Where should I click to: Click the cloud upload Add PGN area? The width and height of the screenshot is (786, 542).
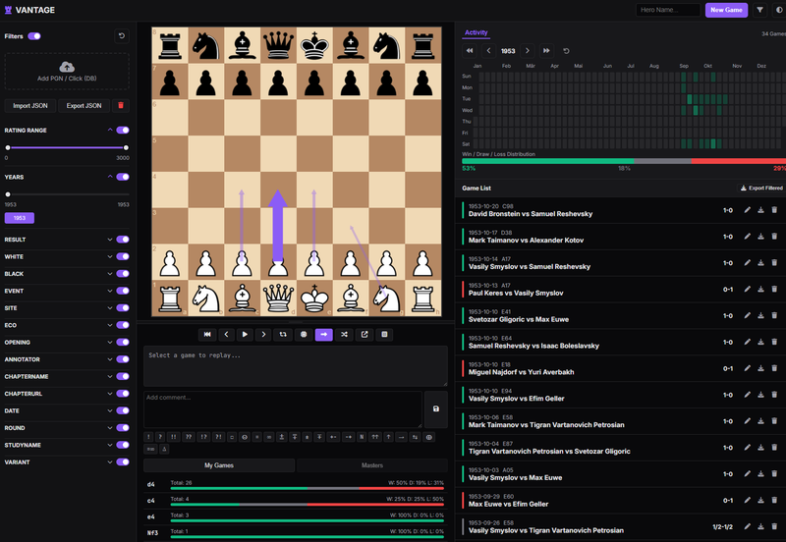[67, 71]
